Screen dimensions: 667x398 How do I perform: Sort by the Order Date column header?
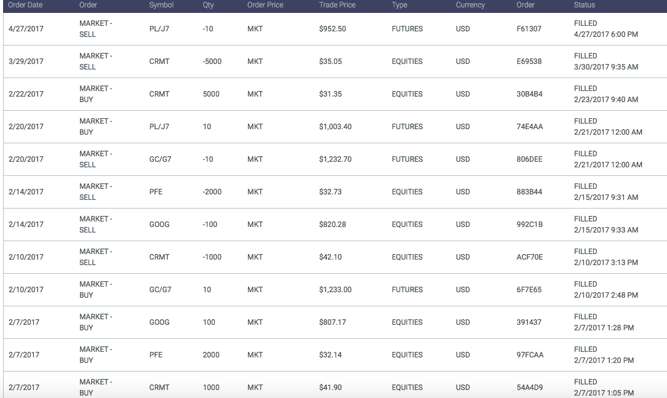(25, 5)
